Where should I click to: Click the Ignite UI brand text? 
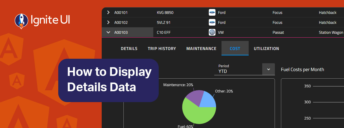tap(50, 20)
